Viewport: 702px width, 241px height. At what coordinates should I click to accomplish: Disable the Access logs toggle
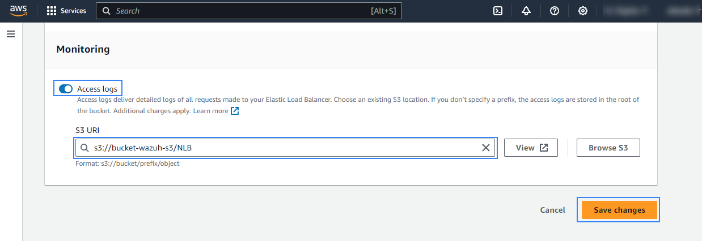pyautogui.click(x=66, y=89)
